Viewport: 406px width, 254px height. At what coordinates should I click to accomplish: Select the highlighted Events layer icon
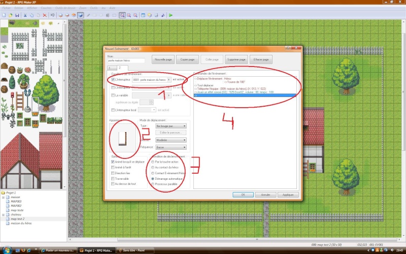tap(80, 15)
